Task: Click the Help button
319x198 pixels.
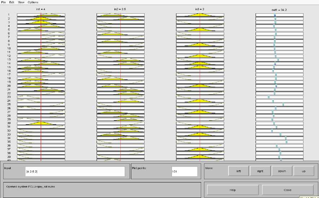Action: point(232,190)
